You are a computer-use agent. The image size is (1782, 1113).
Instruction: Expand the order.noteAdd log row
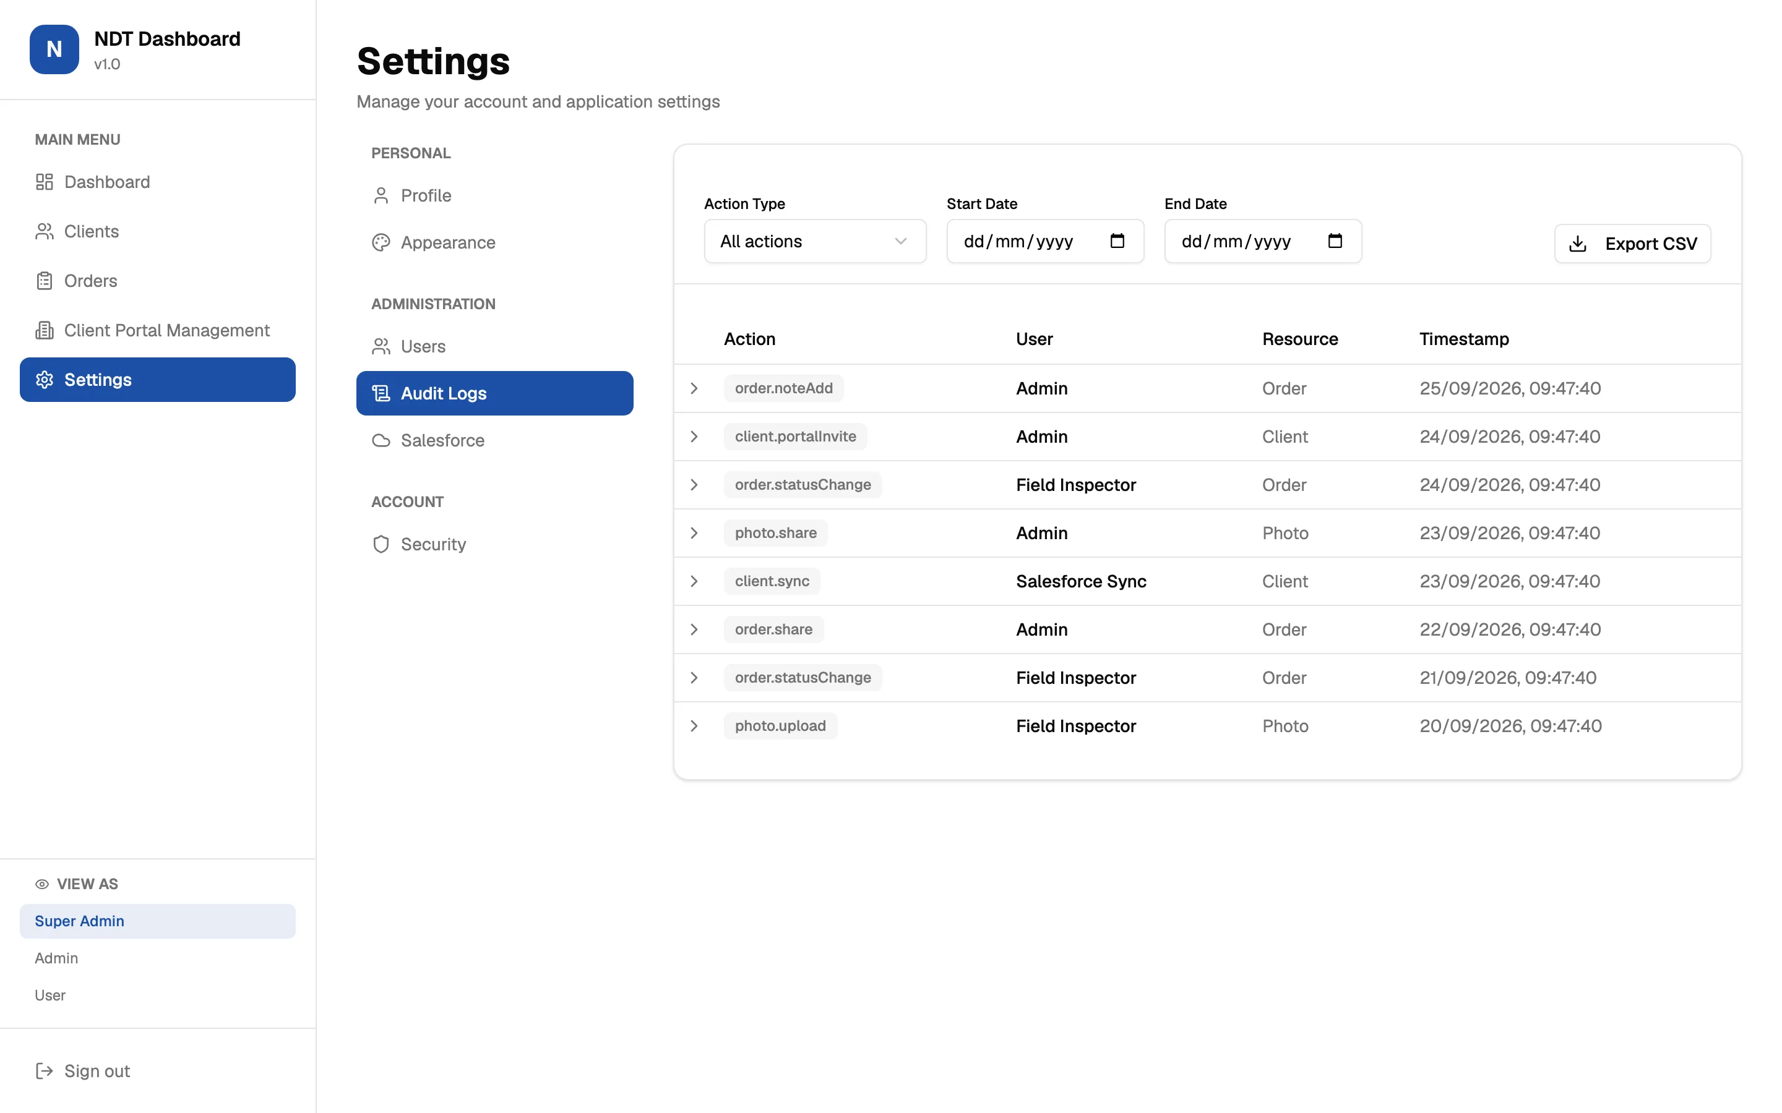pos(694,389)
